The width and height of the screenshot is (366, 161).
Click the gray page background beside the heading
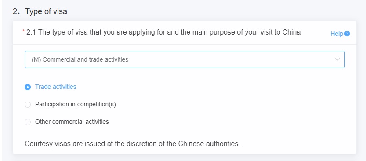tap(210, 11)
